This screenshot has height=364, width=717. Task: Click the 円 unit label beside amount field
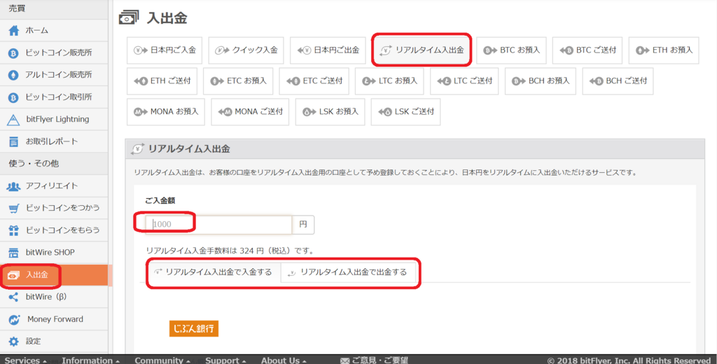[303, 225]
